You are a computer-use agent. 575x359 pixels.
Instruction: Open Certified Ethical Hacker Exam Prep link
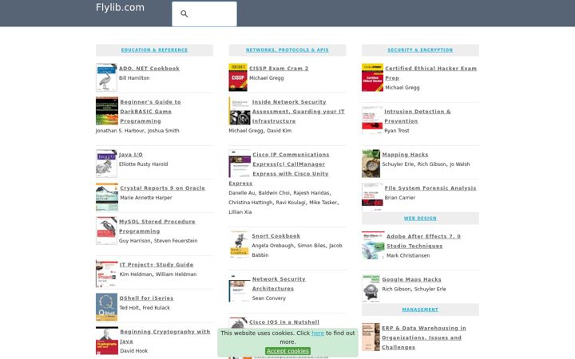(431, 73)
